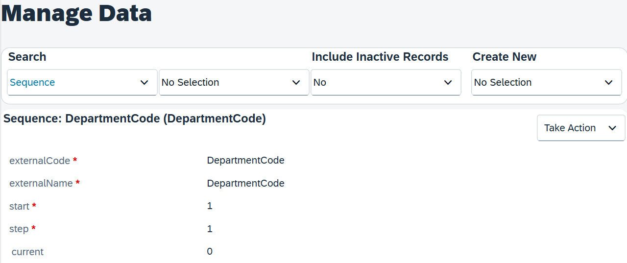Click the Manage Data page heading
627x263 pixels.
pyautogui.click(x=77, y=12)
